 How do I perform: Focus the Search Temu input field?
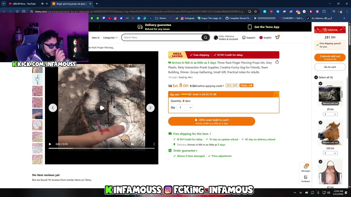coord(162,37)
